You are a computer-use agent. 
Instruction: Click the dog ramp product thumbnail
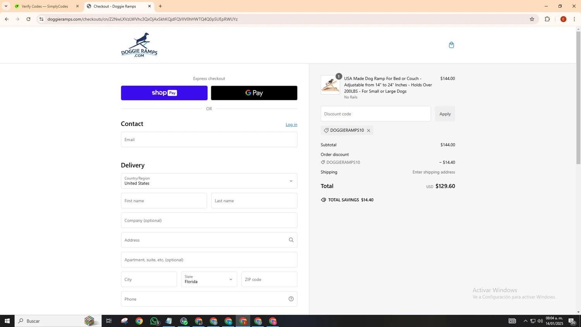point(330,85)
